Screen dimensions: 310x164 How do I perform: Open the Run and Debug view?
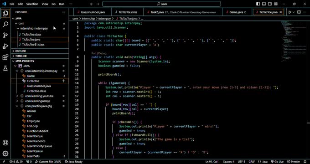coord(5,46)
